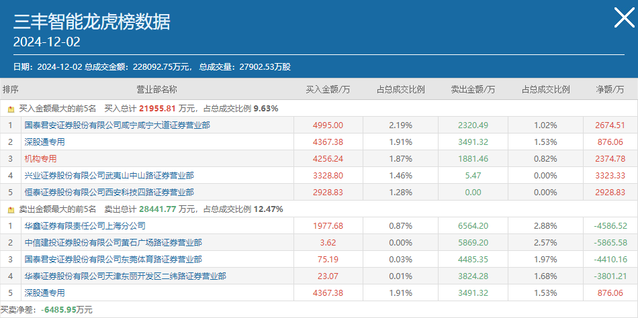Screen dimensions: 638x318
Task: Select percentage 1.02%
Action: tap(545, 125)
